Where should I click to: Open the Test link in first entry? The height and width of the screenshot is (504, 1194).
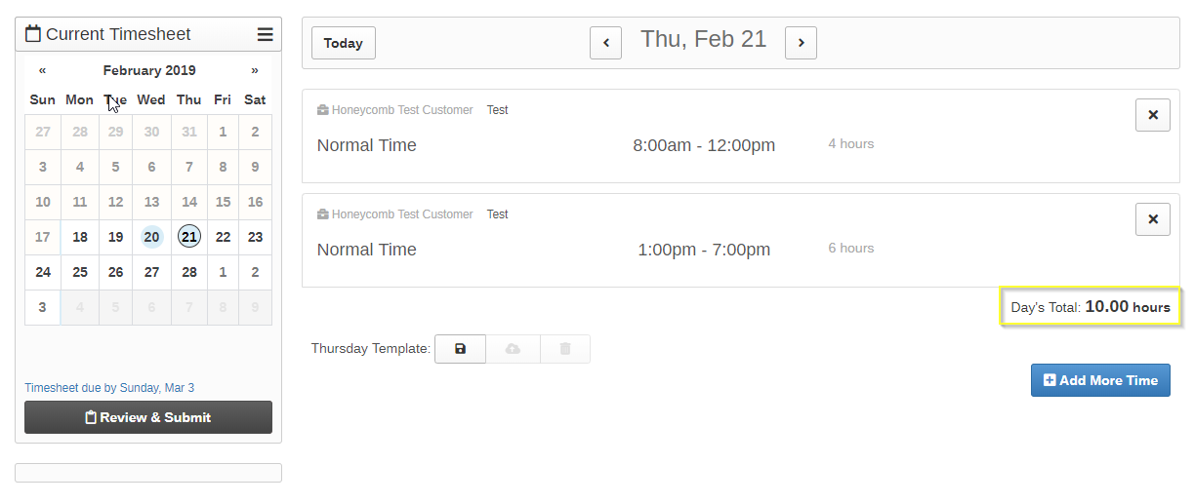click(497, 110)
